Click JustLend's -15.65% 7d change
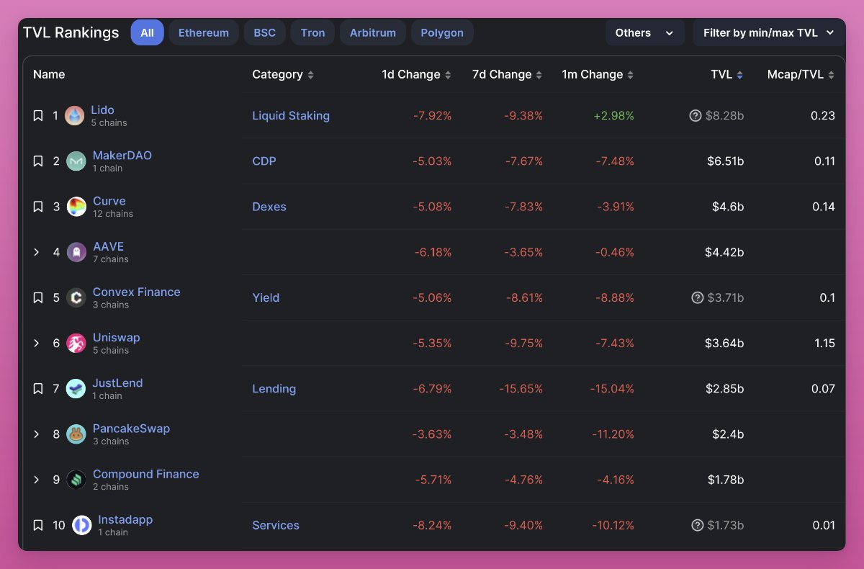This screenshot has width=864, height=569. [521, 389]
